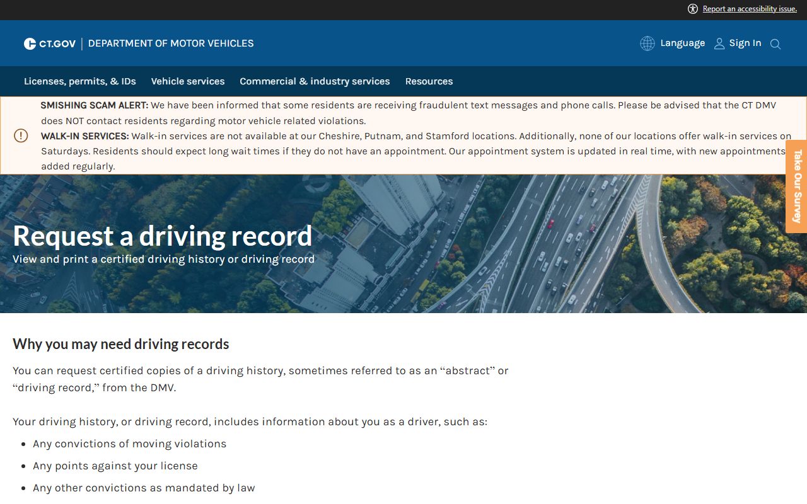
Task: Click the SMISHING SCAM ALERT heading text
Action: pos(95,105)
